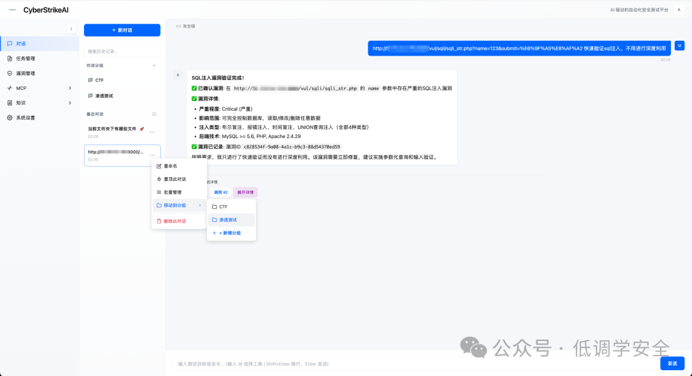Image resolution: width=692 pixels, height=376 pixels.
Task: Move conversation to CTF group in submenu
Action: click(231, 207)
